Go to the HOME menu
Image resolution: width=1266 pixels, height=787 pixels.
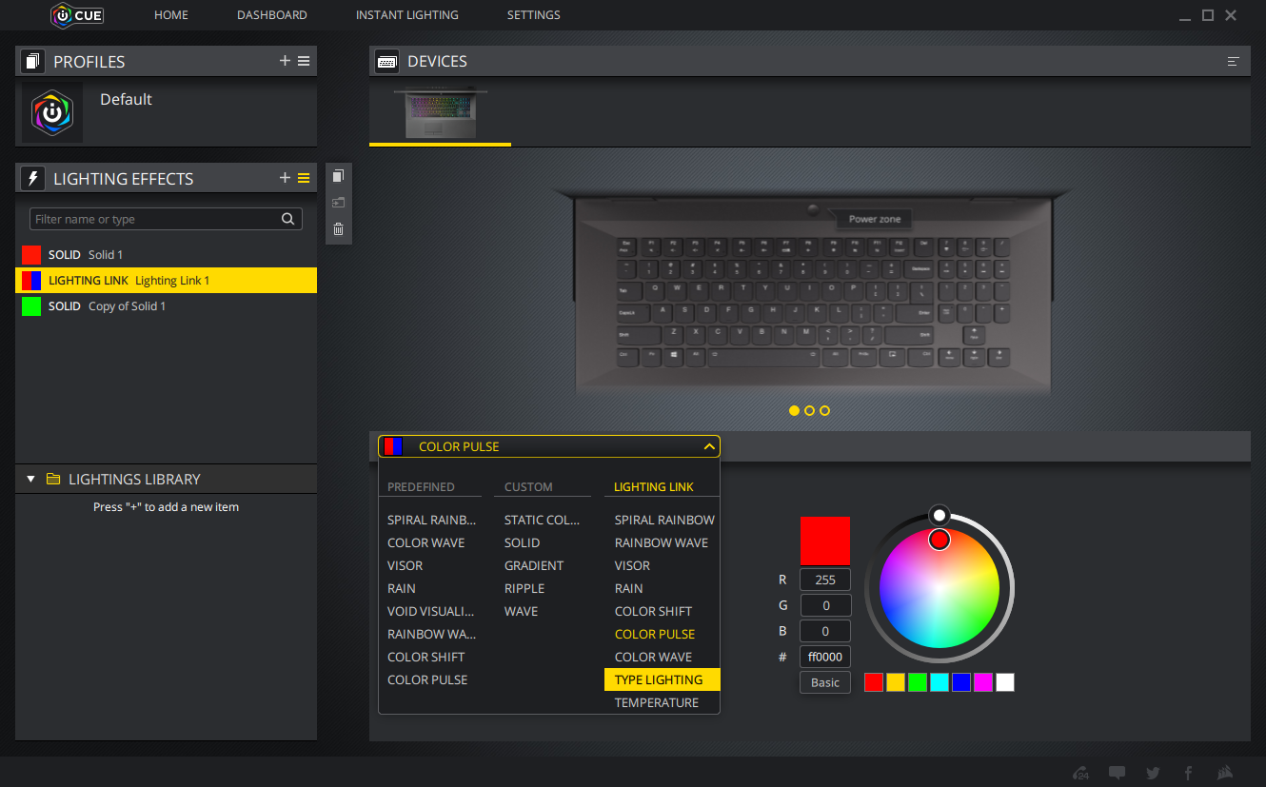coord(171,15)
